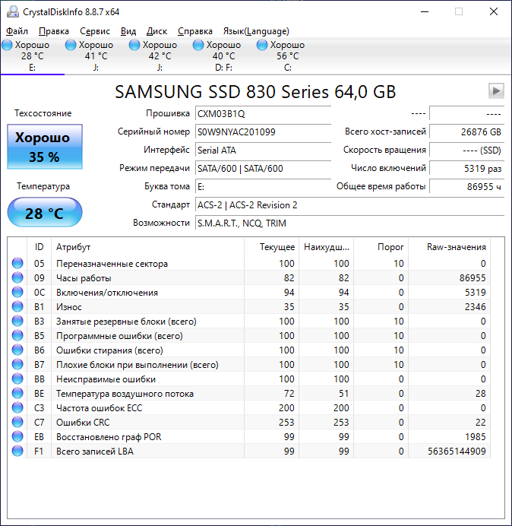The image size is (512, 526).
Task: Select the Включения/отключения row
Action: (x=249, y=292)
